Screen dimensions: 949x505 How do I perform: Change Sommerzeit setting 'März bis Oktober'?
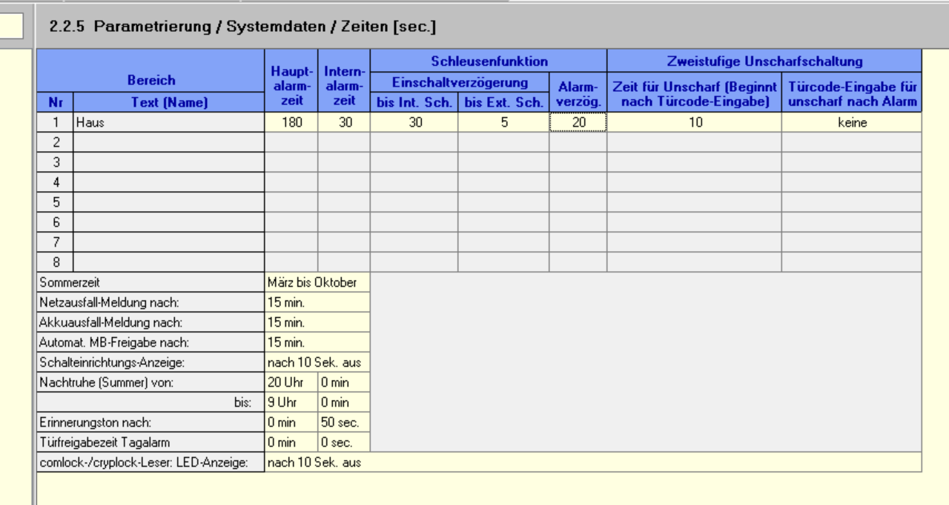pyautogui.click(x=317, y=282)
